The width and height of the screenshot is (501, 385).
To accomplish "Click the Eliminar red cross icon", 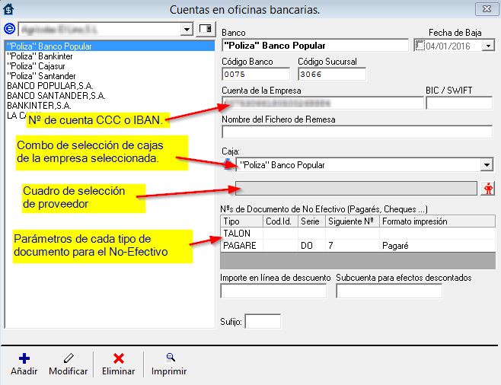I will pos(118,358).
